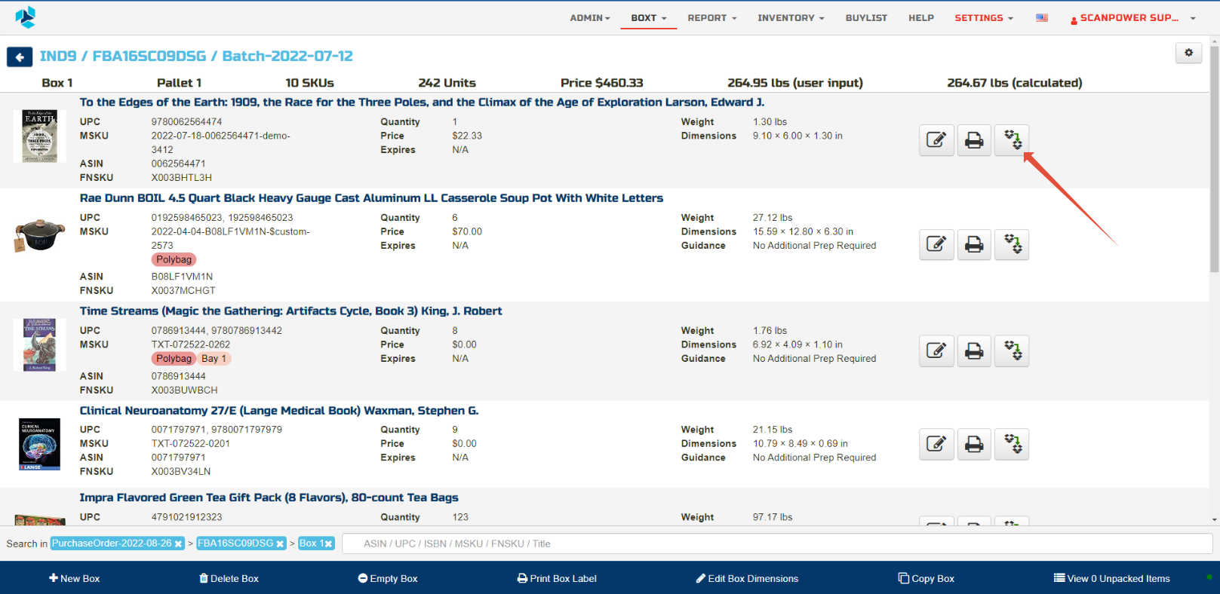The image size is (1220, 594).
Task: Move Time Streams book to another box
Action: pyautogui.click(x=1012, y=351)
